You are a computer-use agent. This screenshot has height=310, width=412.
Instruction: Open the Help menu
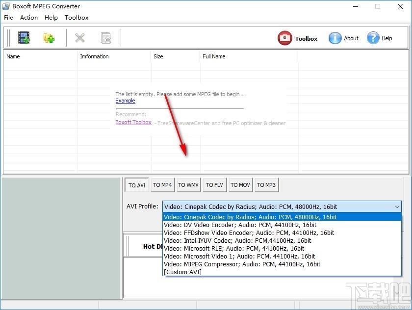point(51,18)
